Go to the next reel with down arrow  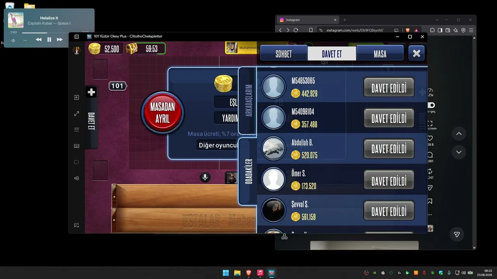(459, 152)
